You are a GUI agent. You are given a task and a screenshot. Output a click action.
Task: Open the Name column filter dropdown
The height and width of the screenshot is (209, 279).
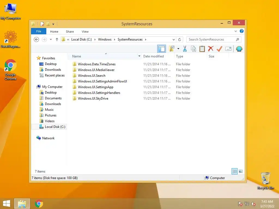coord(139,56)
